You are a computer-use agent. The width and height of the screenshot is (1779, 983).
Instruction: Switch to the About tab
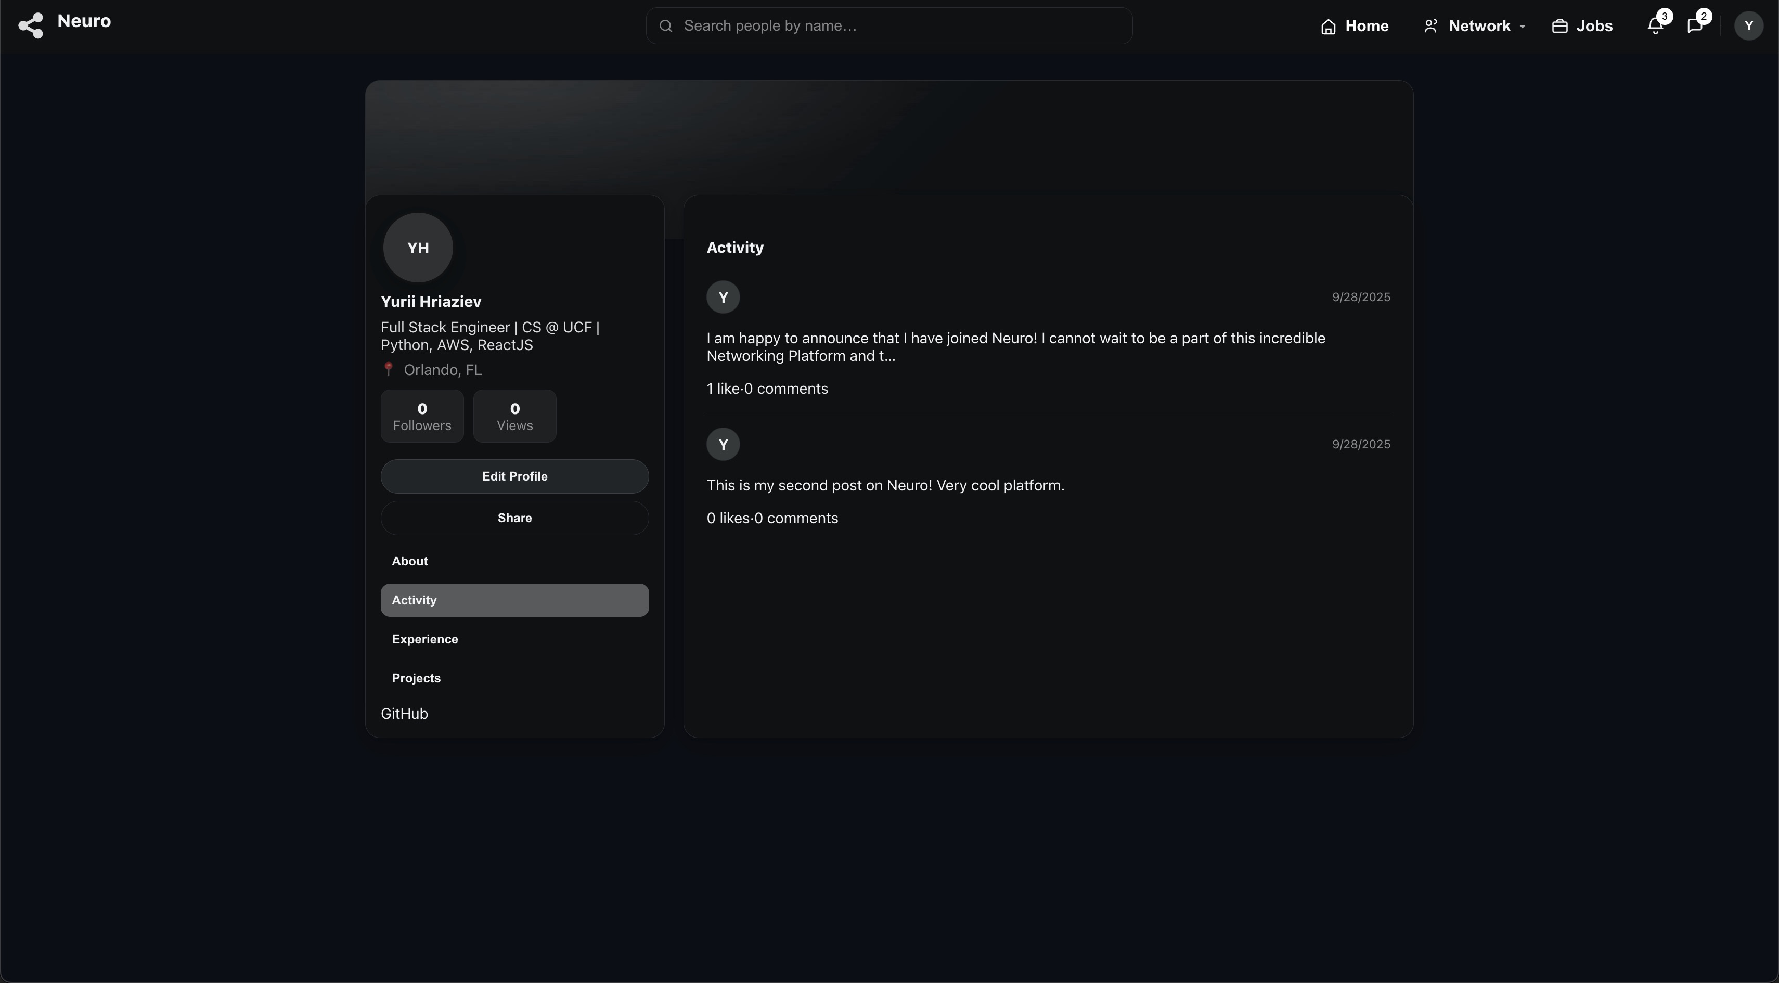click(x=409, y=561)
